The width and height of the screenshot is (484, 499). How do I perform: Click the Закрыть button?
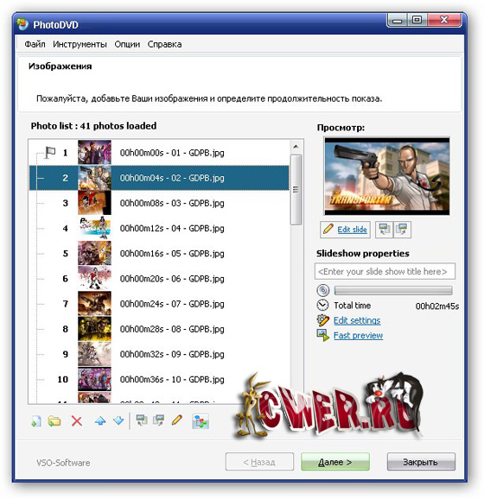coord(421,462)
